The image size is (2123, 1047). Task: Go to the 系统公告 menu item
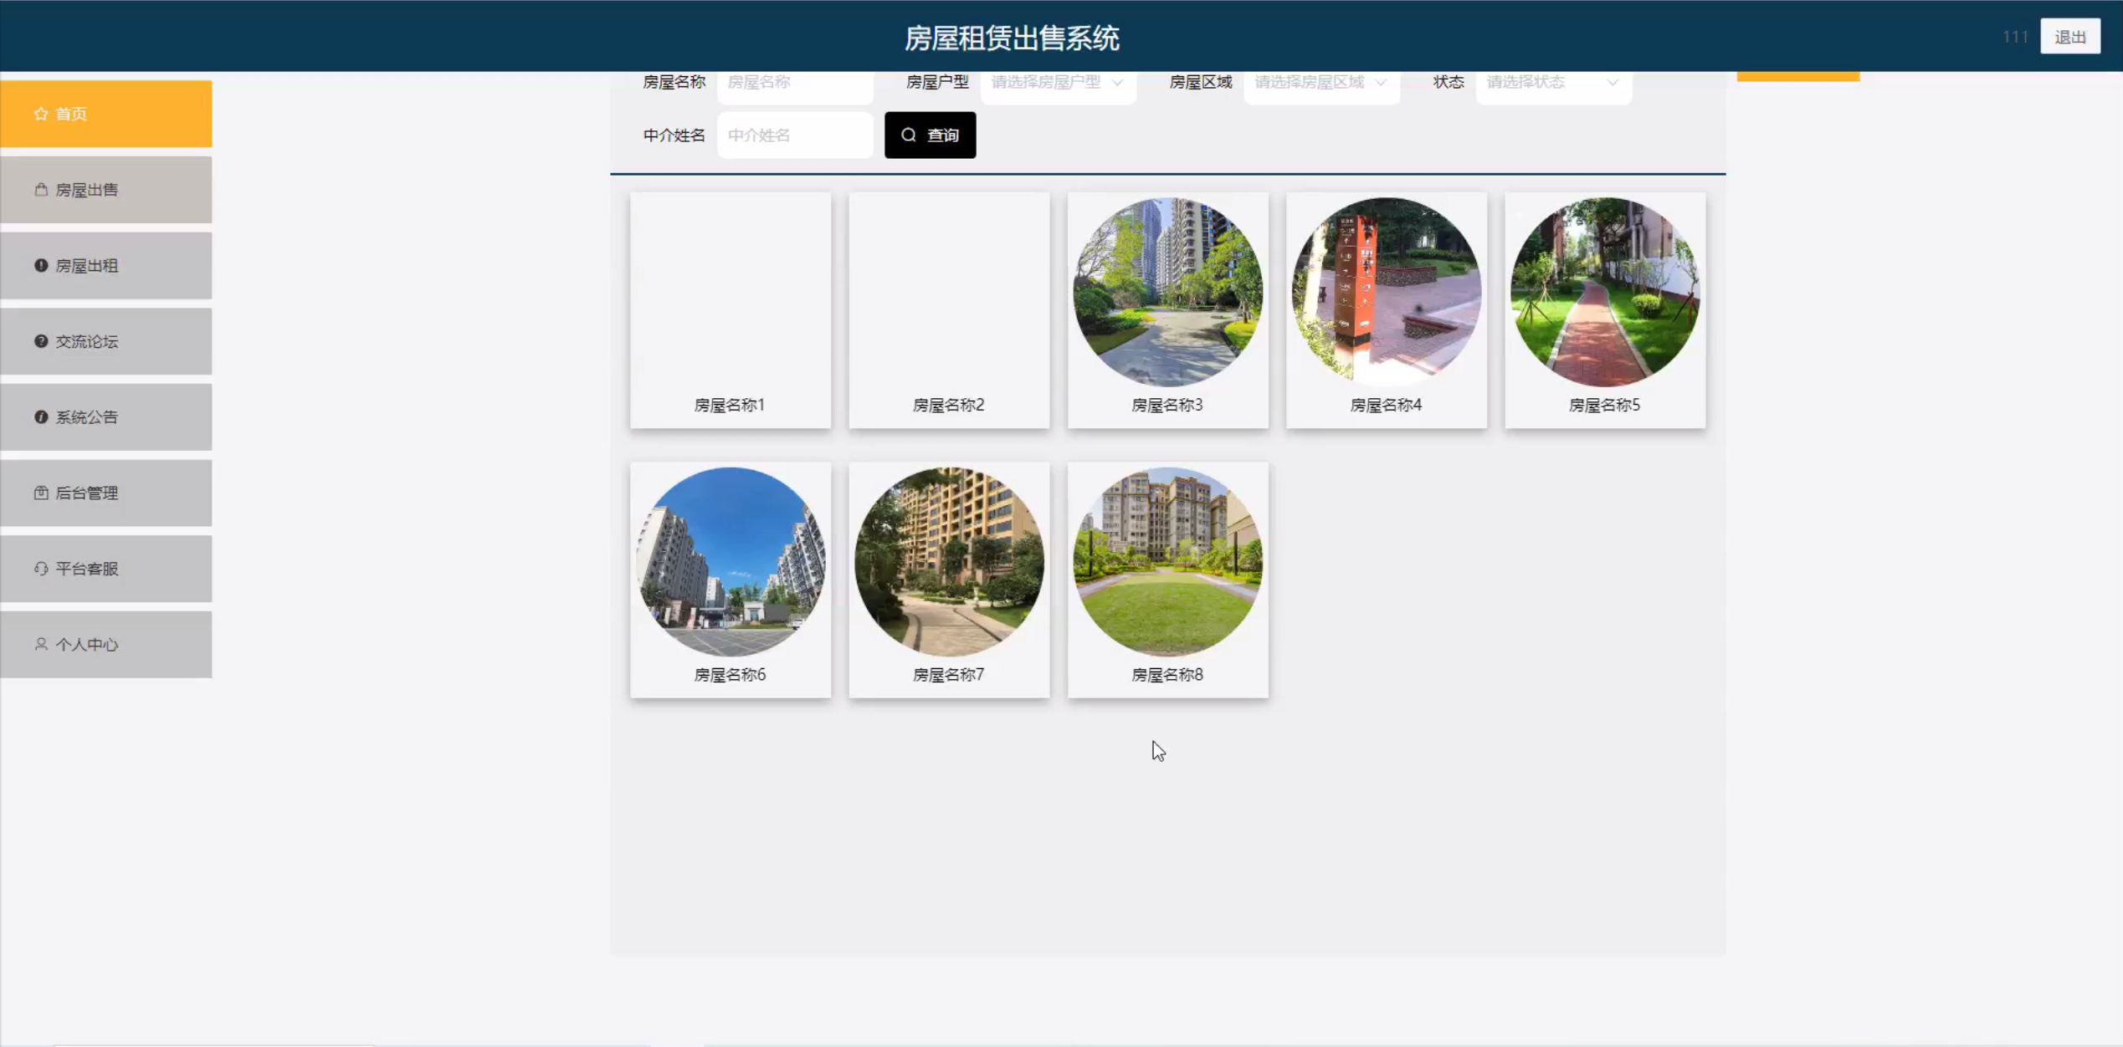click(106, 417)
